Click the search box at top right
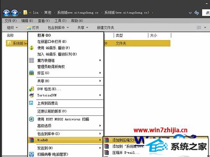 [206, 13]
